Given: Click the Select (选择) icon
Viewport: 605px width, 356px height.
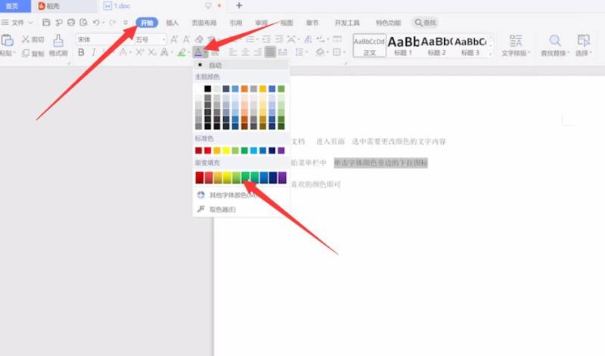Looking at the screenshot, I should click(x=583, y=41).
